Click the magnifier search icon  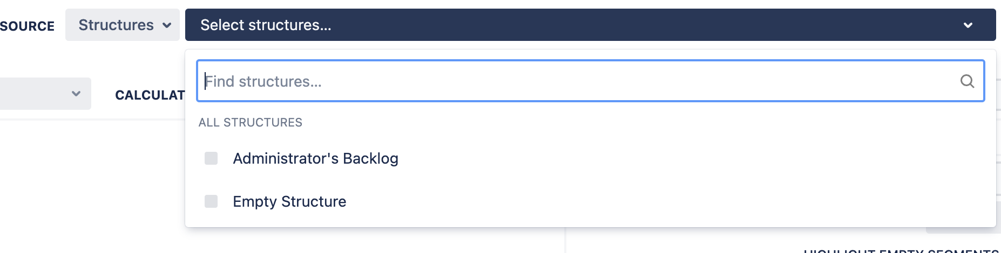pos(967,81)
